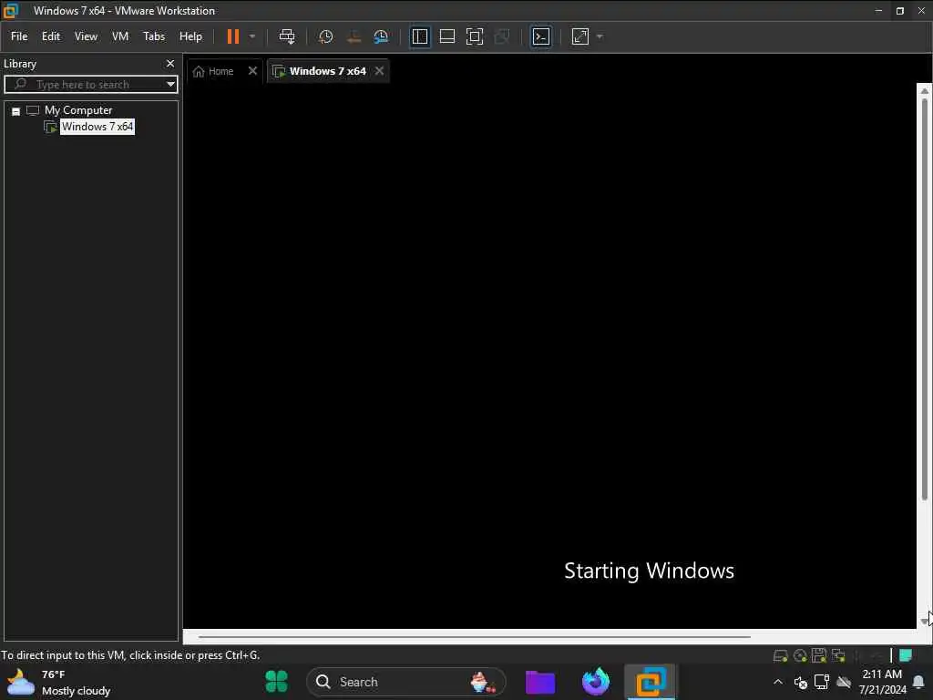Launch Firefox from the taskbar
Image resolution: width=933 pixels, height=700 pixels.
click(596, 682)
